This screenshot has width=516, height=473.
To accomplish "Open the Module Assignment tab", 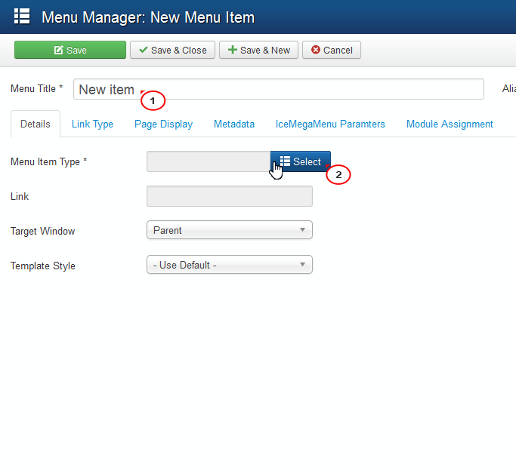I will [x=450, y=124].
